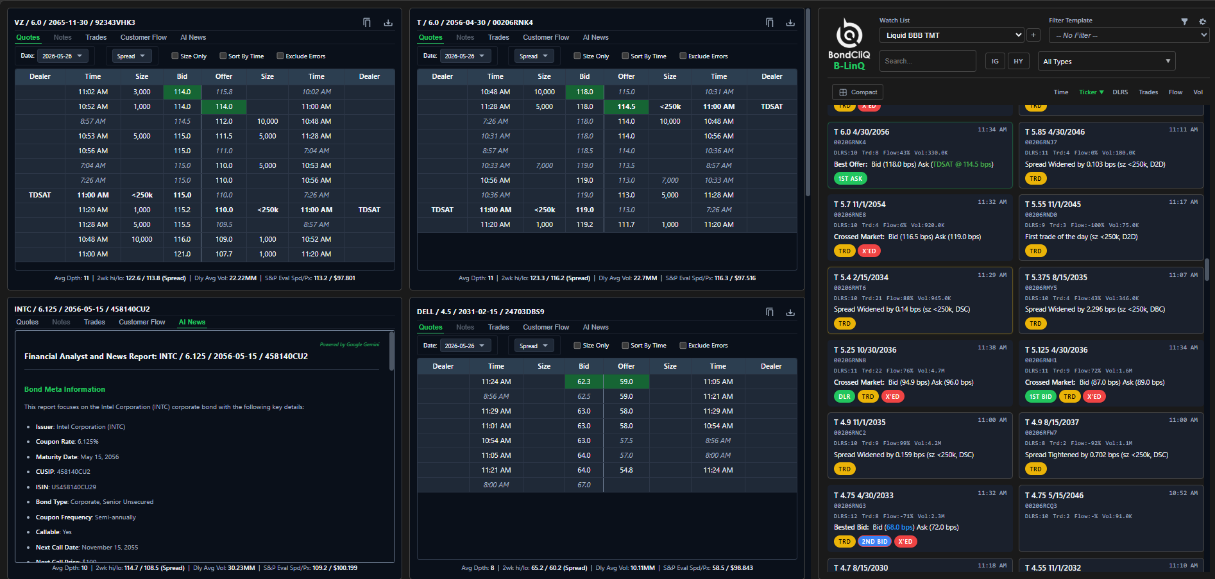Viewport: 1215px width, 579px height.
Task: Open the Spread dropdown in the T 6.0 2056 panel
Action: (534, 56)
